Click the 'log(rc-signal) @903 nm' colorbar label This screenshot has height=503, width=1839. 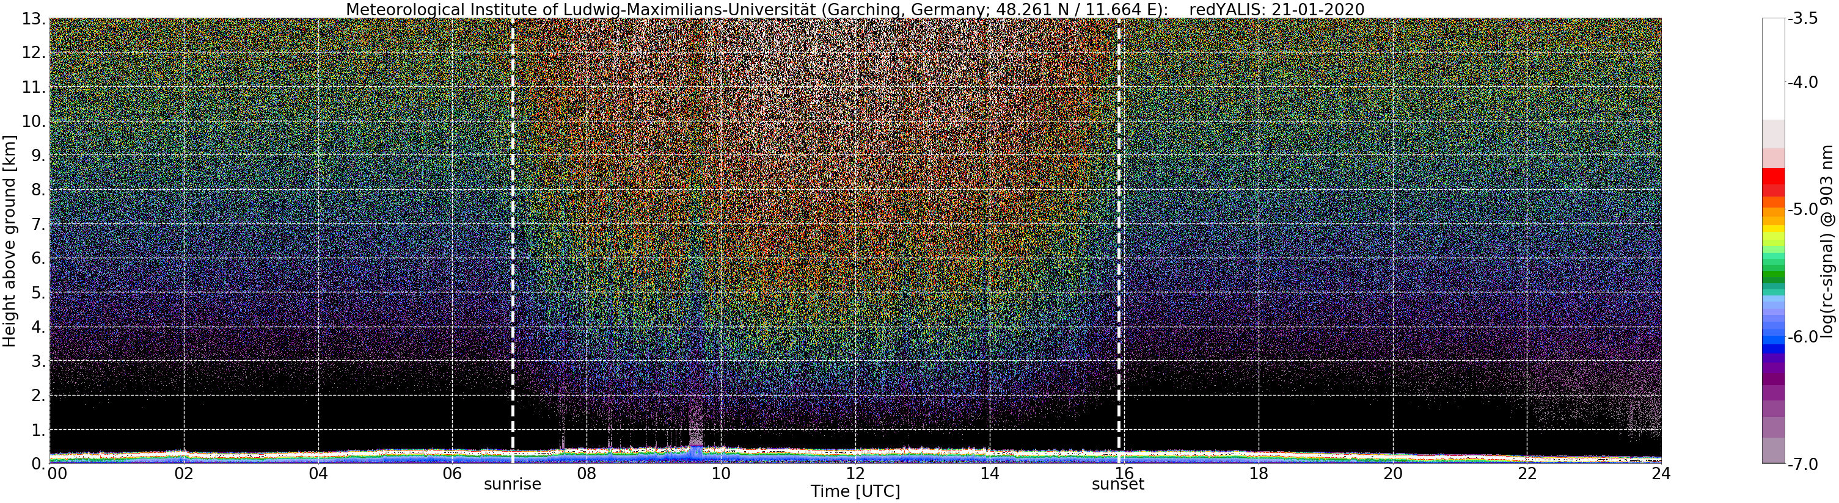click(x=1827, y=242)
